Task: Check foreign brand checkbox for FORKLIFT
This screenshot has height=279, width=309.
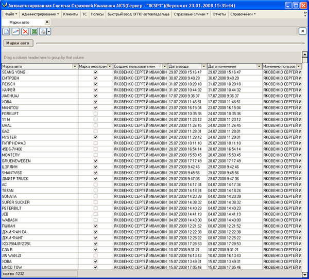Action: click(95, 114)
